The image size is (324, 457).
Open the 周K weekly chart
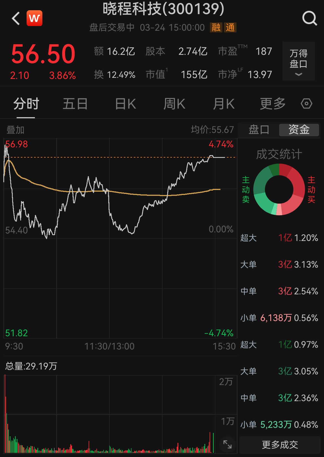174,104
